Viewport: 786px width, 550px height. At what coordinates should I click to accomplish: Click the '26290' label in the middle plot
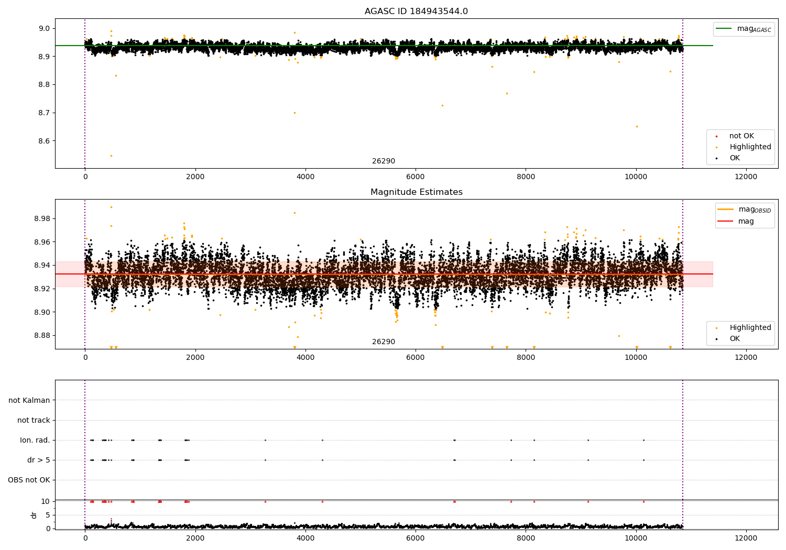pos(384,342)
